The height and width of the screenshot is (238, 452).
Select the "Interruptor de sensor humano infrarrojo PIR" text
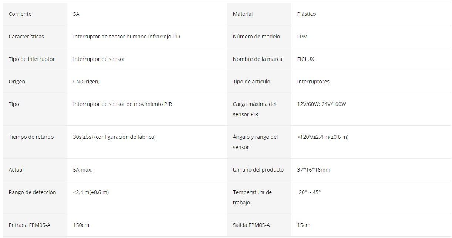tap(127, 37)
